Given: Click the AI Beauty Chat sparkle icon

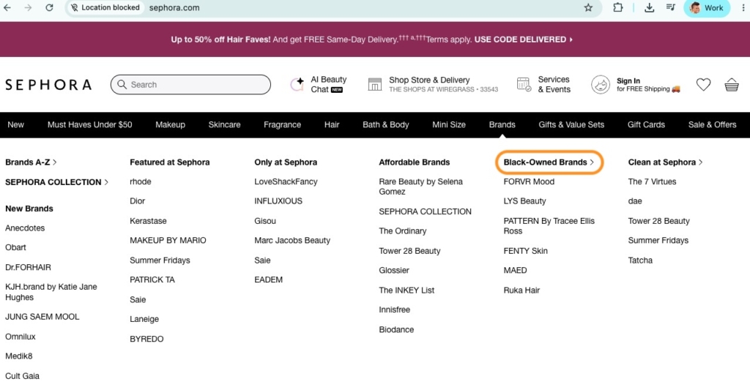Looking at the screenshot, I should [x=297, y=85].
